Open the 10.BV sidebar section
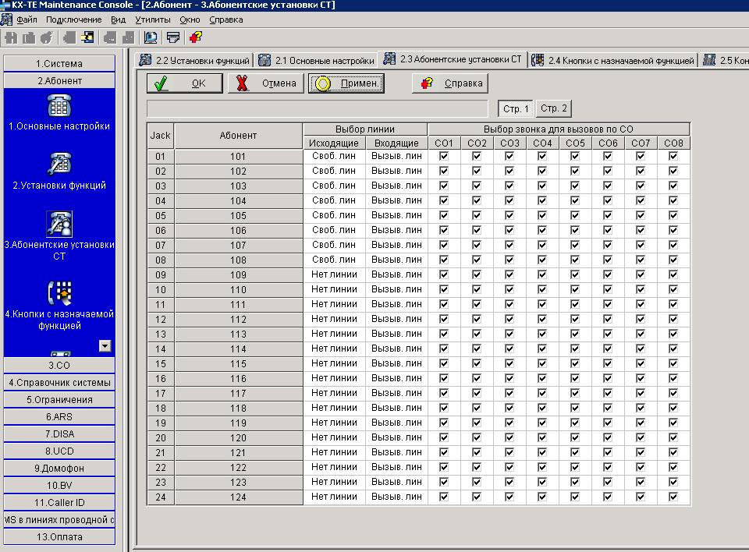This screenshot has width=749, height=552. tap(59, 486)
